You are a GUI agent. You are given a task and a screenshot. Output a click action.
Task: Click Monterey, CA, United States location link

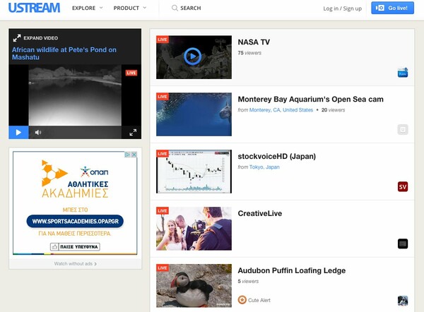281,110
